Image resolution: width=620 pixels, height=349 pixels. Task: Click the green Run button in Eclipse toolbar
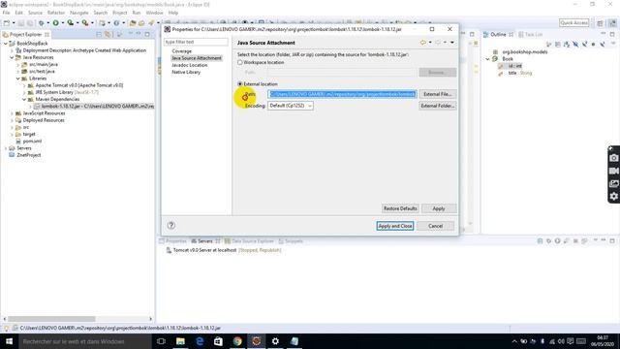click(x=56, y=23)
